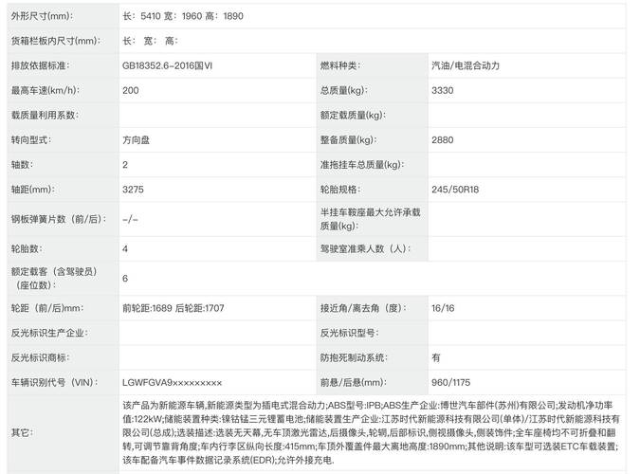This screenshot has width=640, height=474.
Task: Click the 总质量(kg) label
Action: click(343, 91)
